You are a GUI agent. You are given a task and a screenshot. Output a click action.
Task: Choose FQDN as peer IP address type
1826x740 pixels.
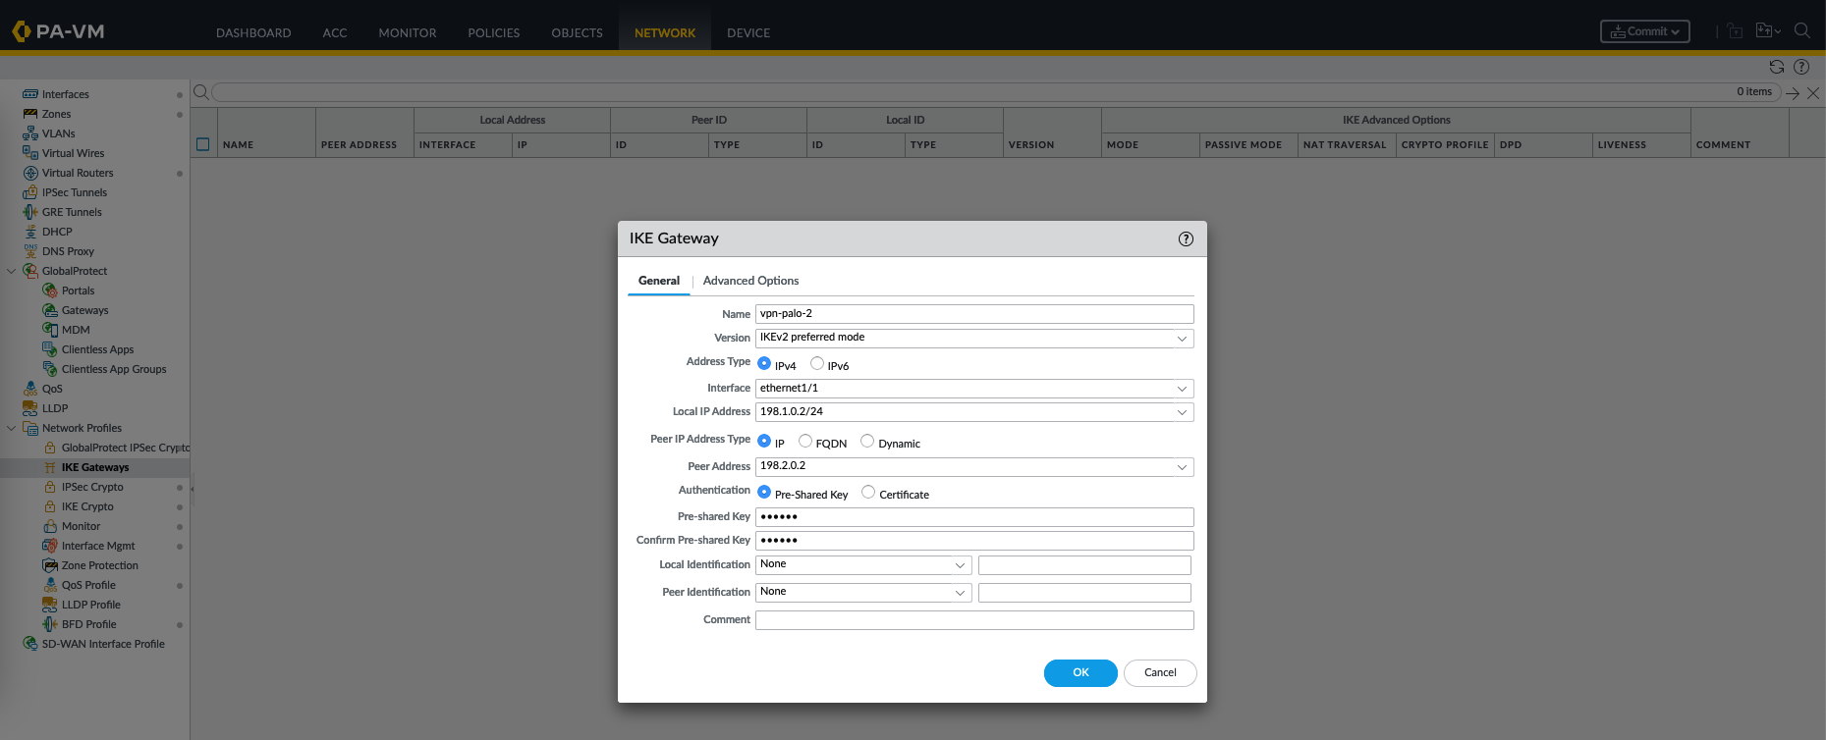(805, 442)
